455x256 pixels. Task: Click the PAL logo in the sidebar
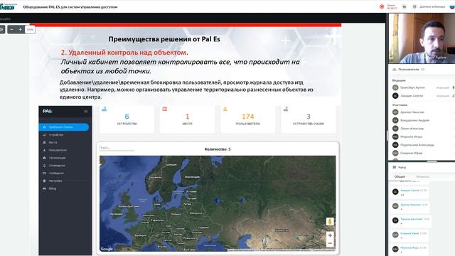tap(48, 111)
